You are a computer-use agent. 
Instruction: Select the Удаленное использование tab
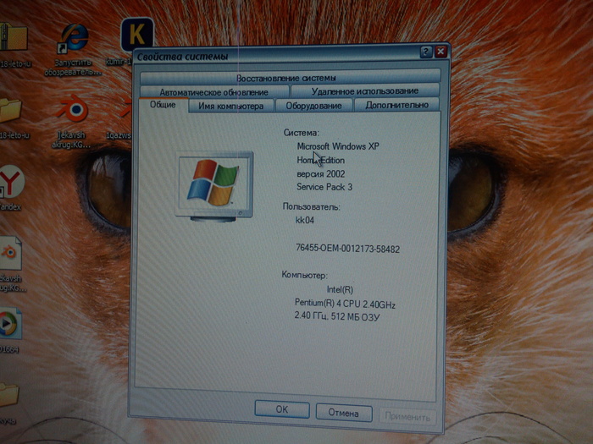click(x=364, y=90)
